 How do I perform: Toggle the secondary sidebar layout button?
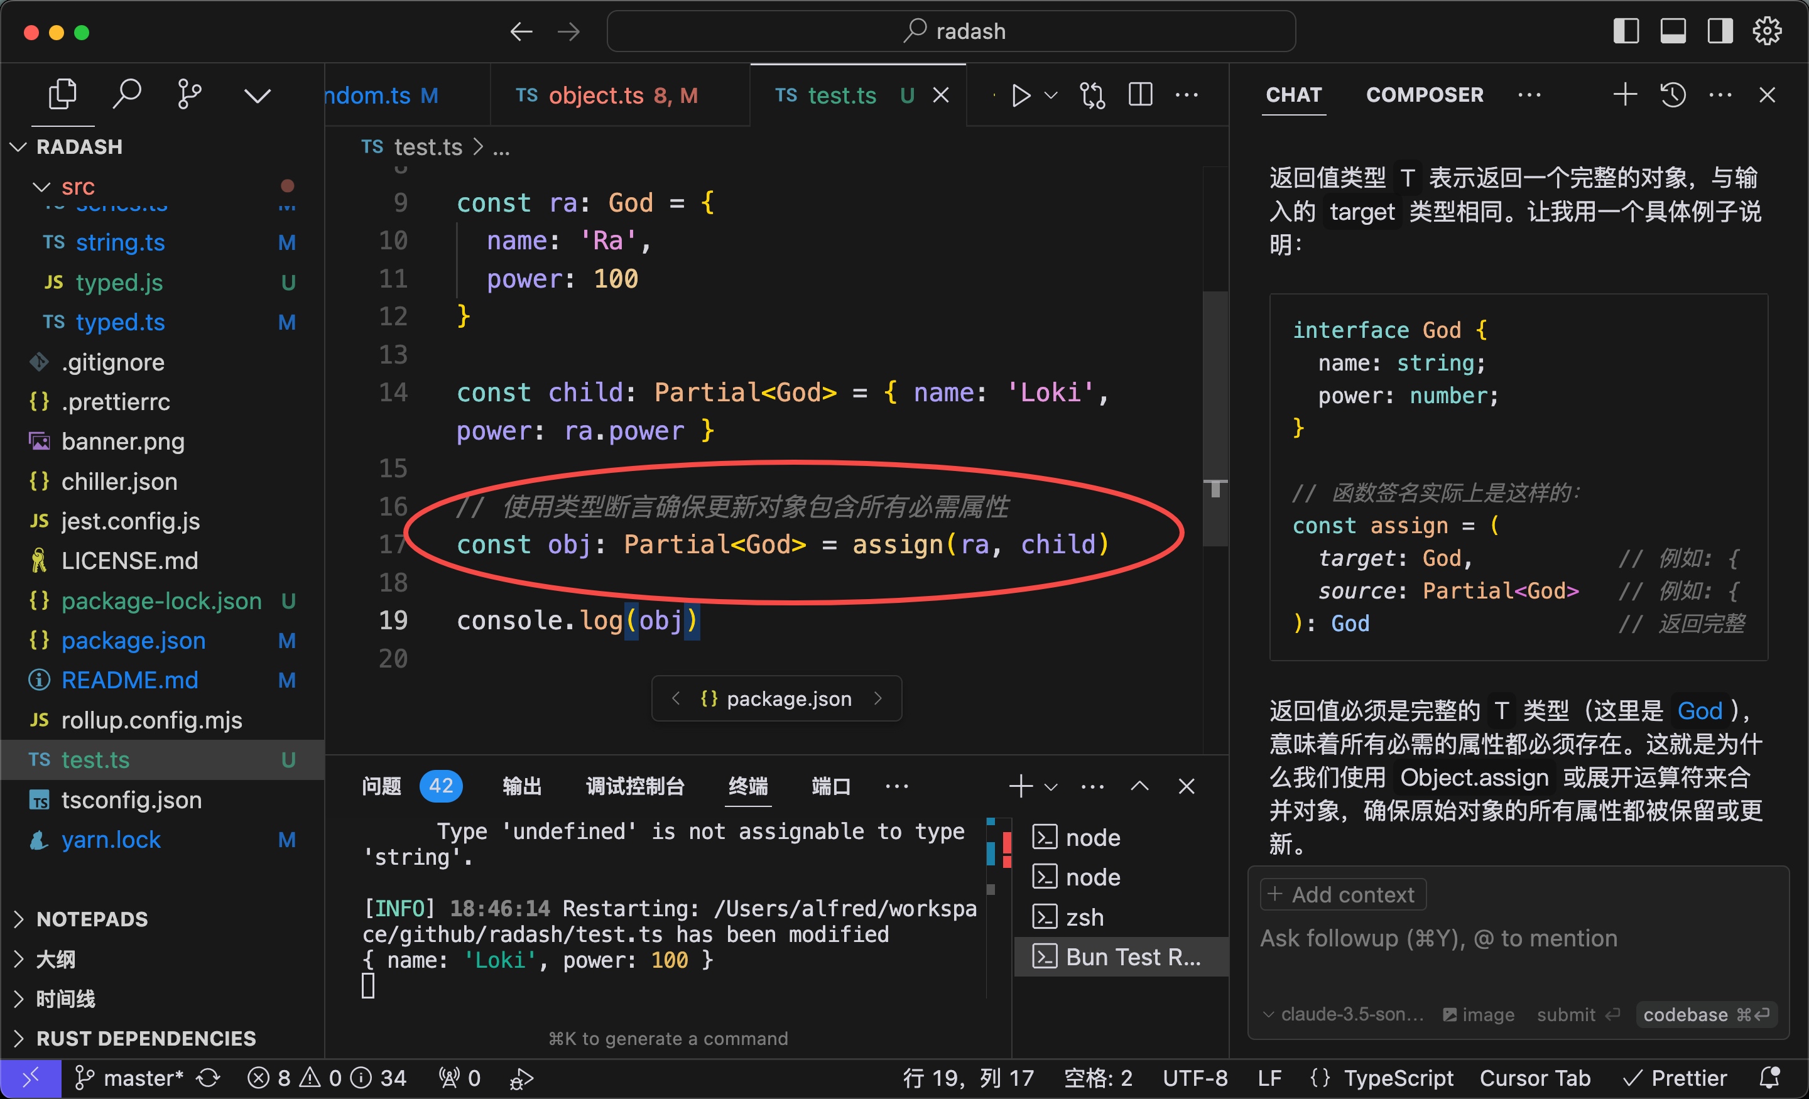[x=1719, y=31]
